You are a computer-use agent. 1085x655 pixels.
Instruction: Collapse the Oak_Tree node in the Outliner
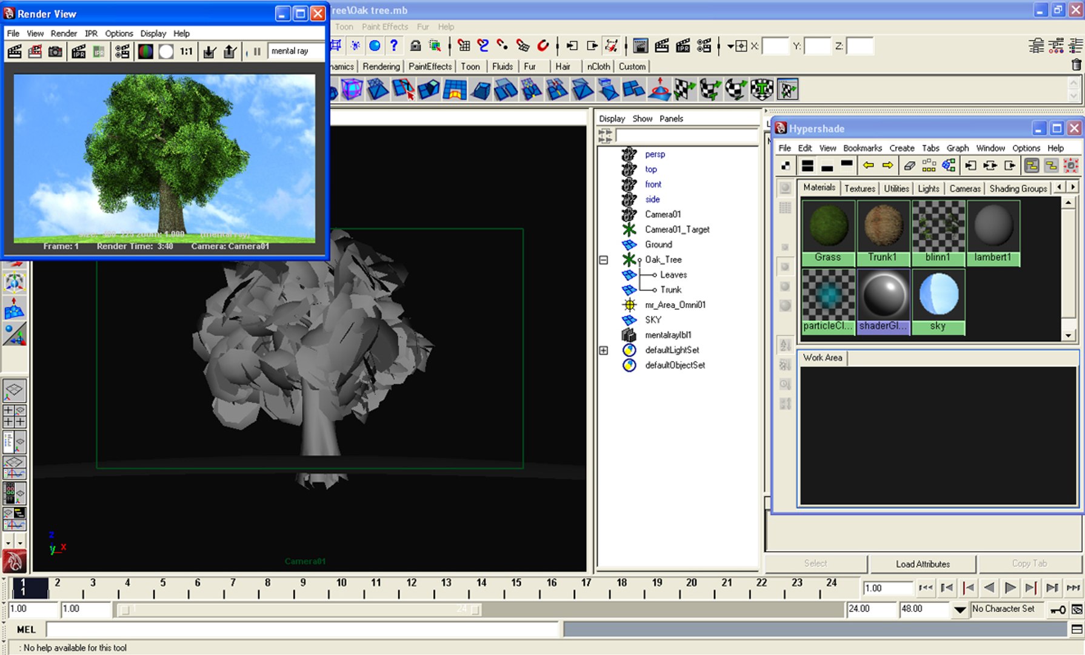(604, 260)
